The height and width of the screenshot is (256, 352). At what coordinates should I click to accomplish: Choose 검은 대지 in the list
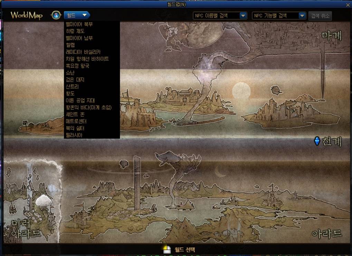click(x=75, y=80)
